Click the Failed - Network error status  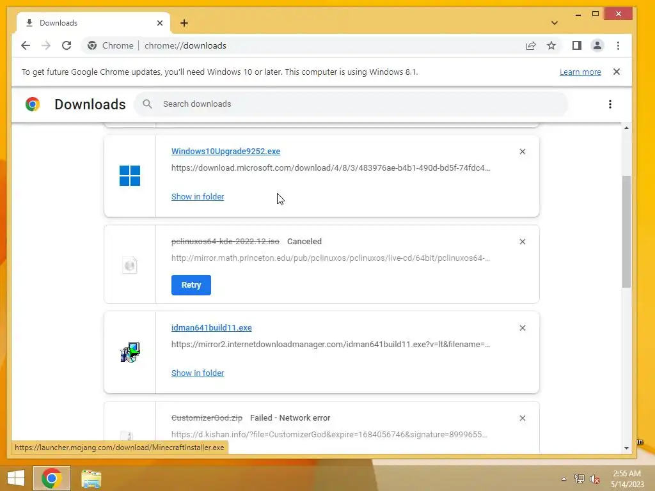[290, 418]
